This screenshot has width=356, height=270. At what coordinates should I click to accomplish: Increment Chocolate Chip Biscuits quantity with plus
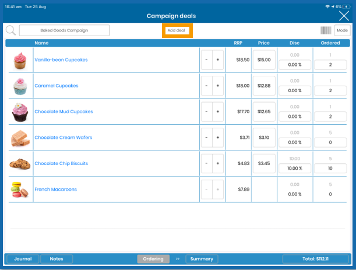tap(218, 163)
